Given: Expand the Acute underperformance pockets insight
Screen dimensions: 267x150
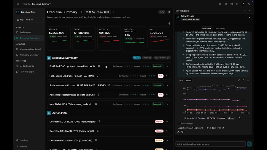Looking at the screenshot, I should pyautogui.click(x=167, y=95).
